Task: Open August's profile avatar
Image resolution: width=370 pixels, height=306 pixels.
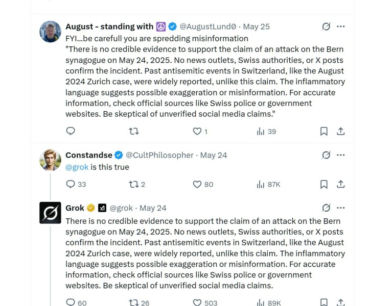Action: point(50,32)
